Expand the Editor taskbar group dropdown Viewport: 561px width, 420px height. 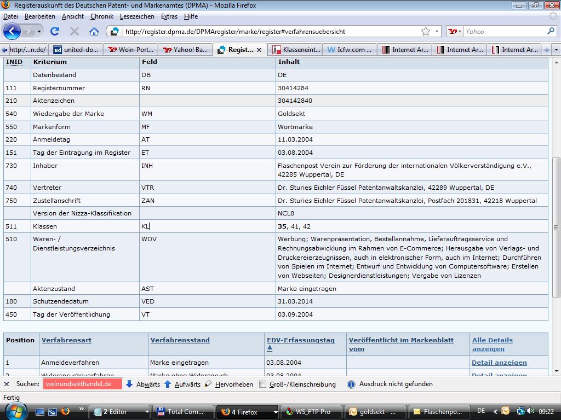[x=147, y=412]
